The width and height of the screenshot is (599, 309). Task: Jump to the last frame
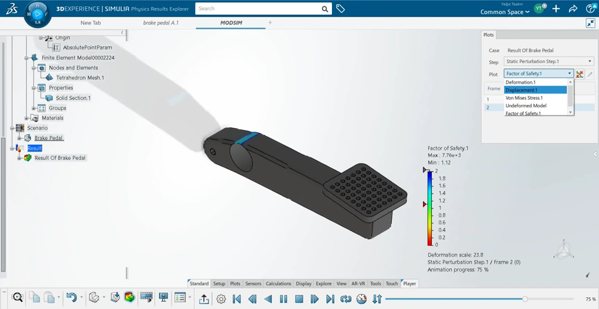pos(330,298)
